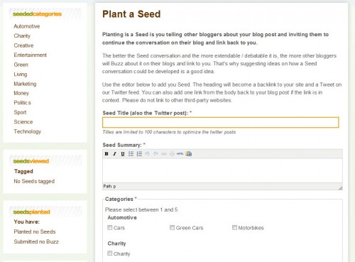The height and width of the screenshot is (262, 355).
Task: Check the Motorbikes checkbox
Action: tap(234, 227)
